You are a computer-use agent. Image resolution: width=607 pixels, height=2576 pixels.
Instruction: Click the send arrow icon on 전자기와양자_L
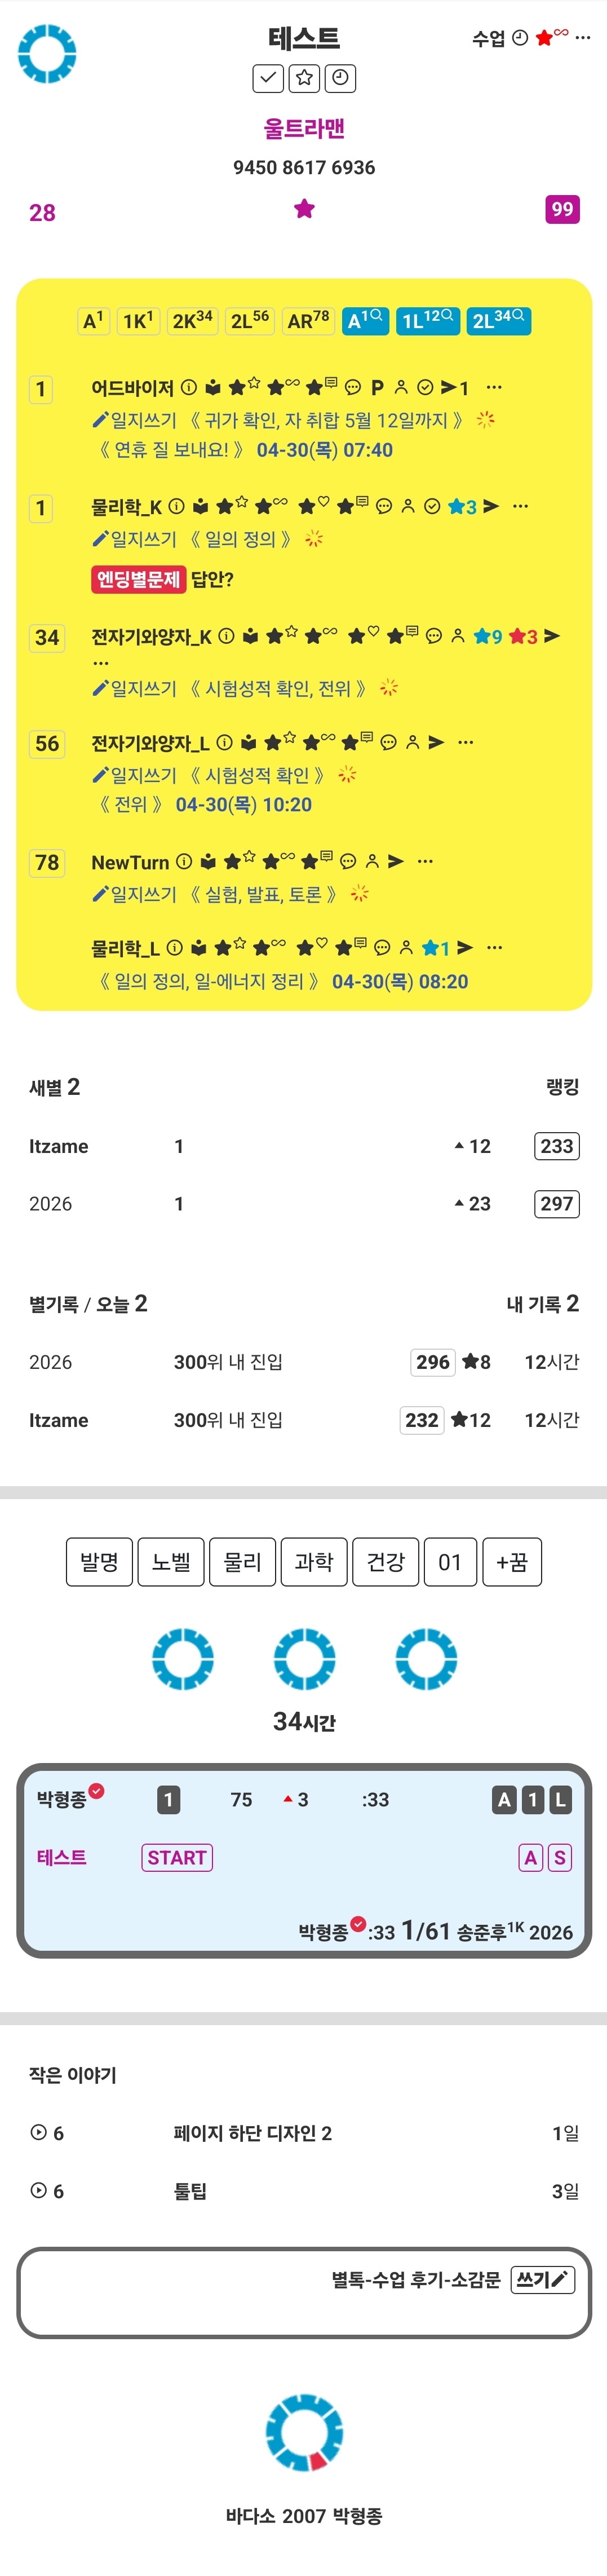pyautogui.click(x=436, y=742)
